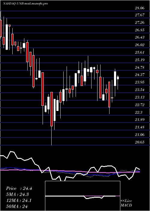Click the 27.67 price axis label
This screenshot has width=150, height=211.
tap(140, 15)
